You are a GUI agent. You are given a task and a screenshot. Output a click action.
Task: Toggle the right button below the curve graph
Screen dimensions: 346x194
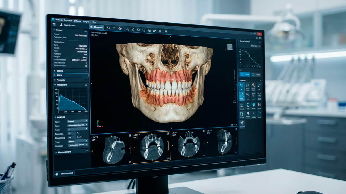pos(256,74)
